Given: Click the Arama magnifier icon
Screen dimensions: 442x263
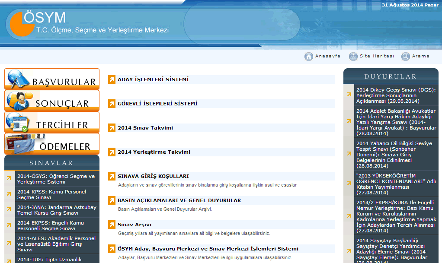Looking at the screenshot, I should pyautogui.click(x=406, y=56).
